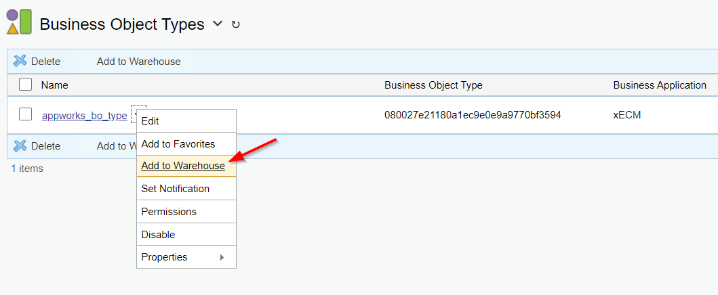
Task: Check the appworks_bo_type row checkbox
Action: pos(26,114)
